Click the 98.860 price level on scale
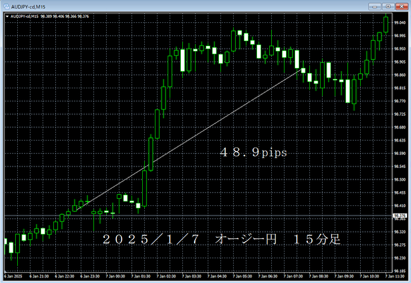This screenshot has height=283, width=411. coord(400,75)
